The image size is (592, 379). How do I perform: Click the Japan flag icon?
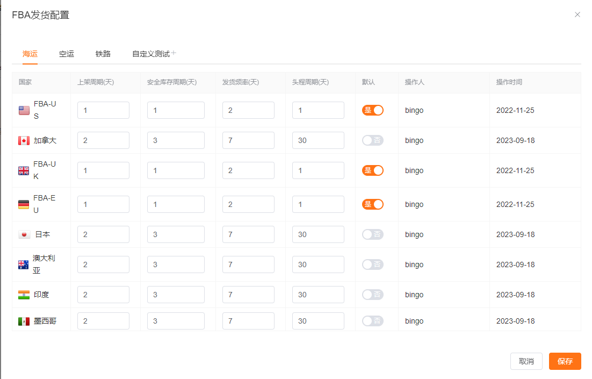click(24, 234)
